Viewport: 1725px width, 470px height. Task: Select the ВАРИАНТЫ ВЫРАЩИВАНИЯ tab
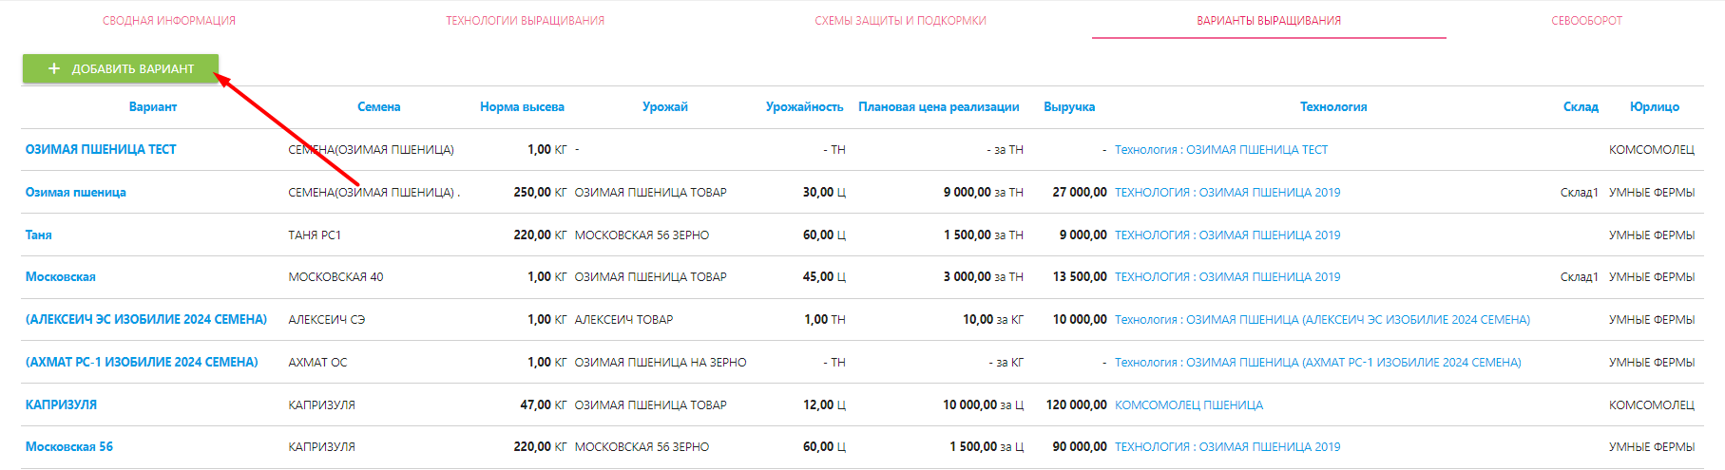click(x=1268, y=21)
